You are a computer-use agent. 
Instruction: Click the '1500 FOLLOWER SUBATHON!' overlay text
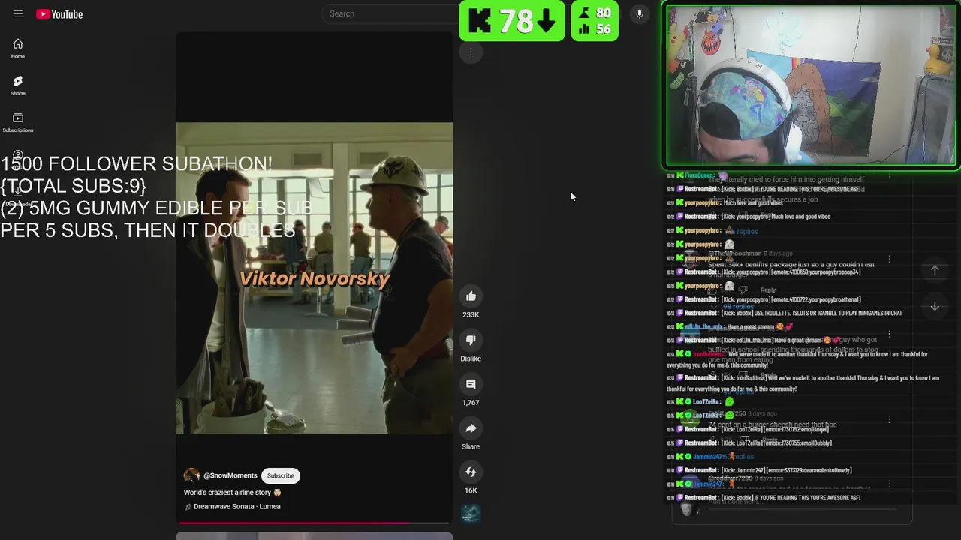pyautogui.click(x=137, y=163)
